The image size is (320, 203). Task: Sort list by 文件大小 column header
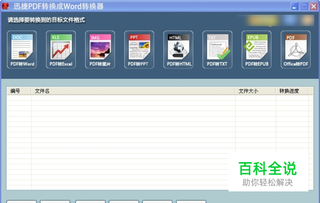click(255, 91)
